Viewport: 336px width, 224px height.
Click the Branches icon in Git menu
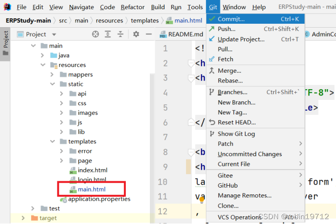212,92
